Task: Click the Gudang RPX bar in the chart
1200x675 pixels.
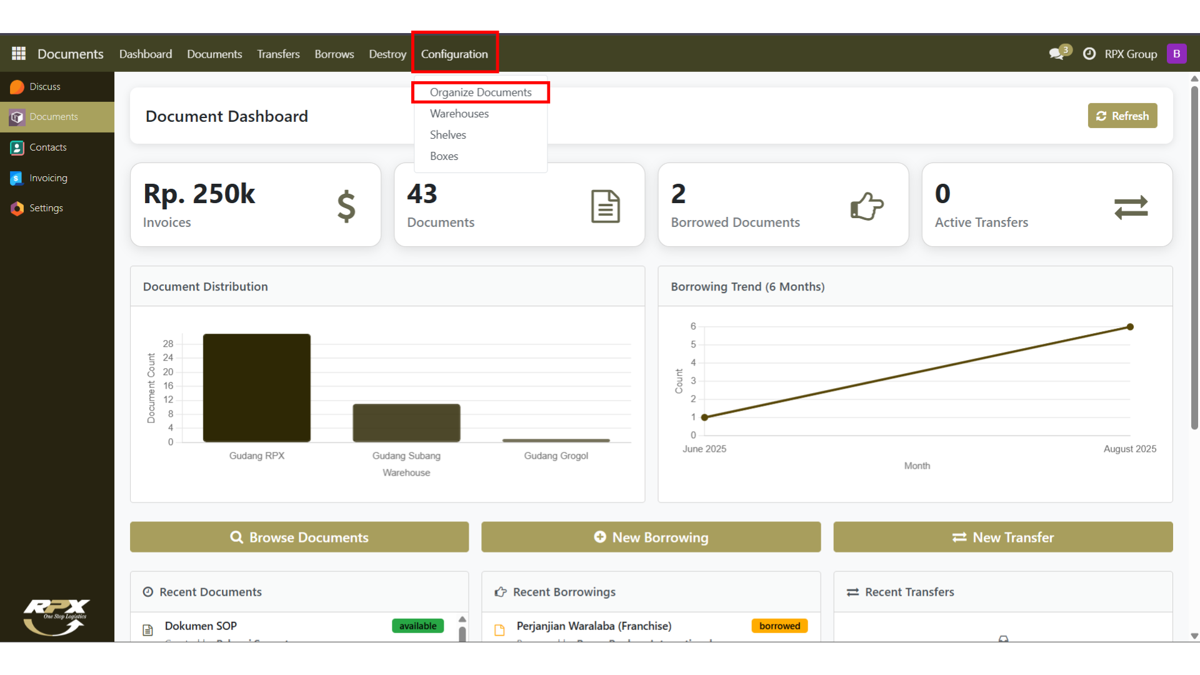Action: tap(256, 387)
